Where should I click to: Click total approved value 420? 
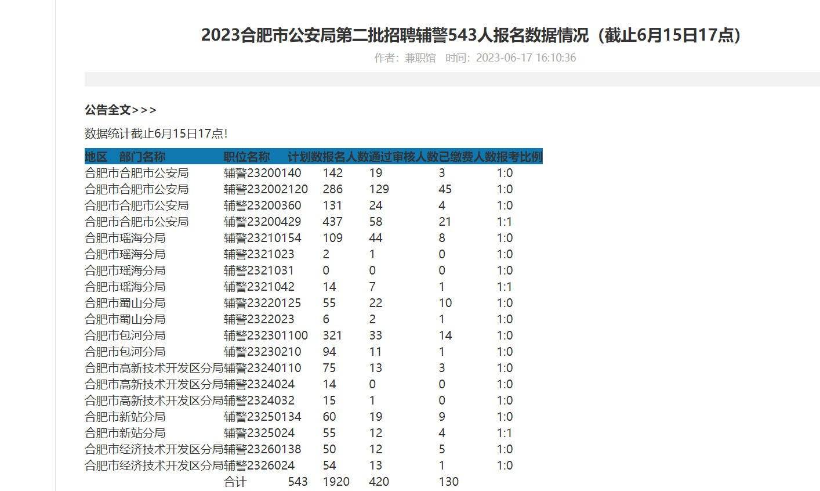click(379, 482)
